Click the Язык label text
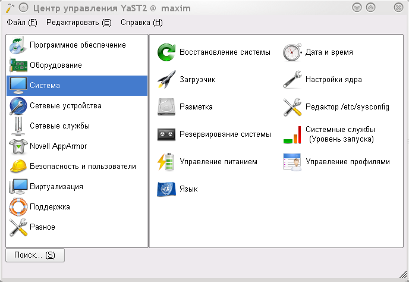409x282 pixels. click(188, 189)
